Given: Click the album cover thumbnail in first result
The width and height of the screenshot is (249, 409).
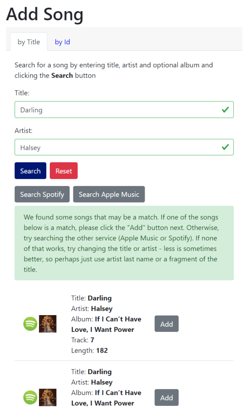Looking at the screenshot, I should [48, 324].
